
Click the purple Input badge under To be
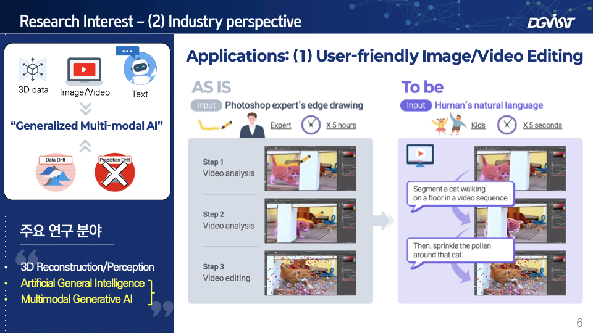coord(416,105)
